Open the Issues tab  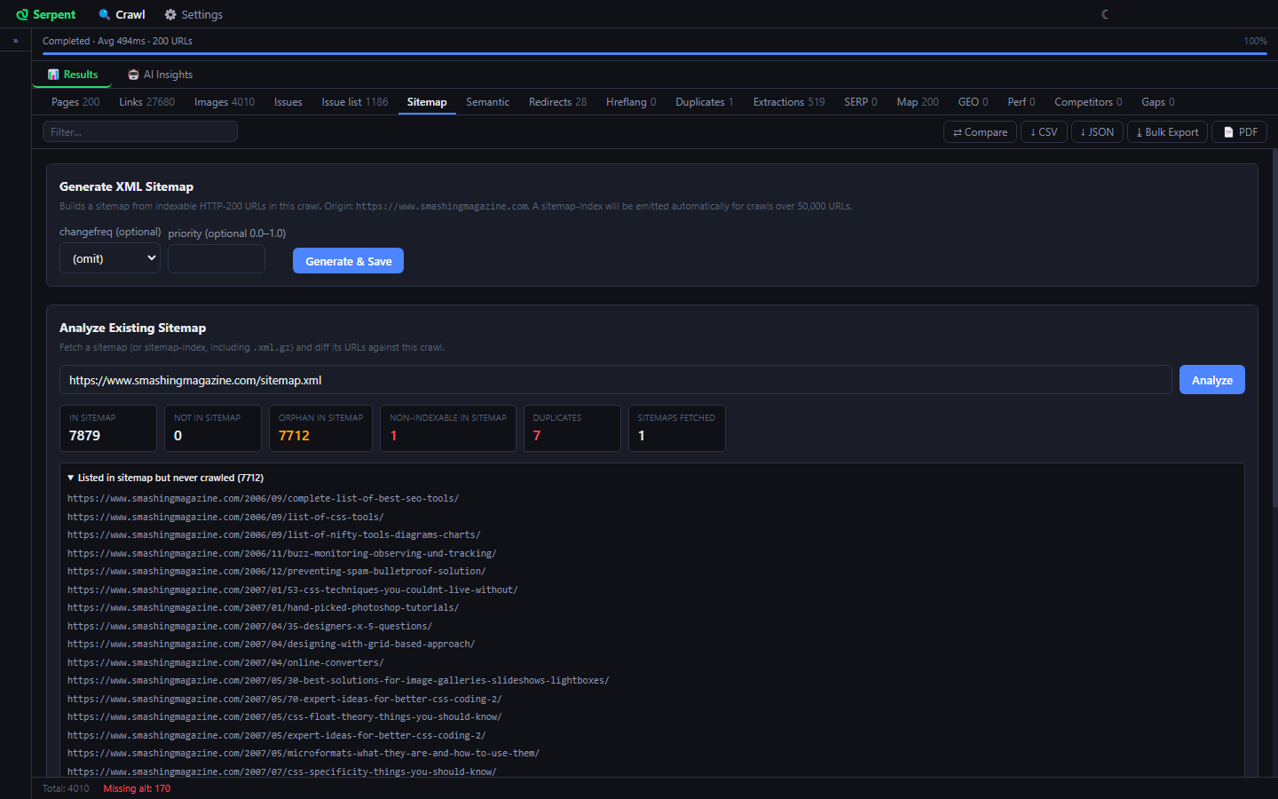pos(288,102)
